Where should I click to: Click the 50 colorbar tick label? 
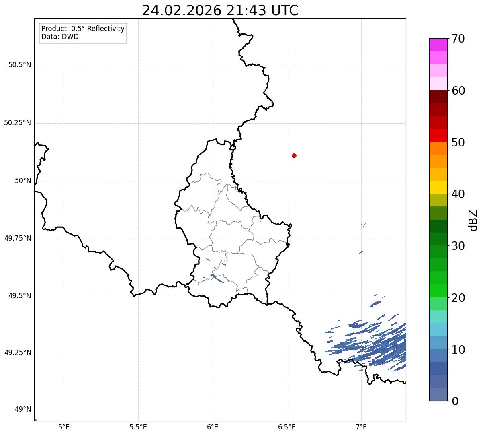pos(458,142)
